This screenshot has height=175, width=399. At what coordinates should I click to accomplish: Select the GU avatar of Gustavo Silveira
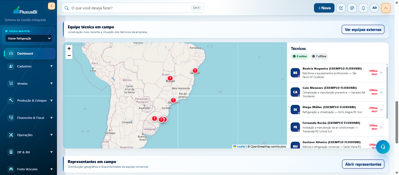point(295,146)
